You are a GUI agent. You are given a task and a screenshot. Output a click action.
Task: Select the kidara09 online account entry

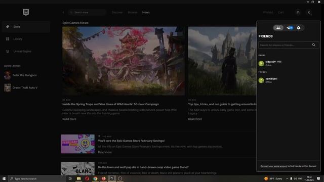288,63
